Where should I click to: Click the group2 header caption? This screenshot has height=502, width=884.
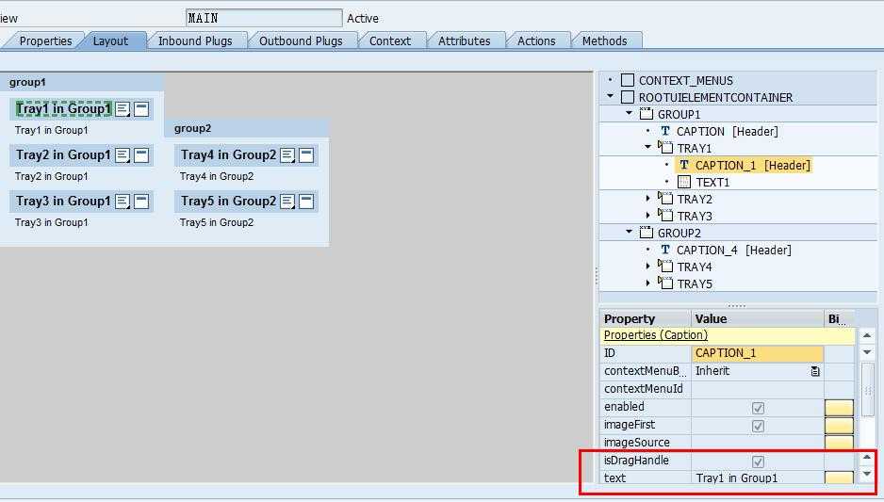pyautogui.click(x=192, y=128)
